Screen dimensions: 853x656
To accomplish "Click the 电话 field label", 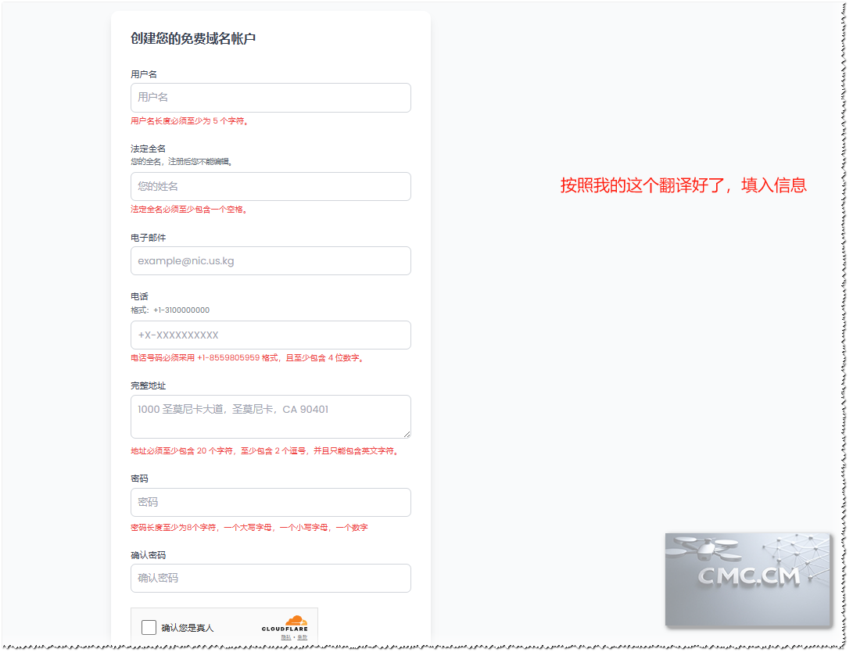I will pyautogui.click(x=139, y=296).
